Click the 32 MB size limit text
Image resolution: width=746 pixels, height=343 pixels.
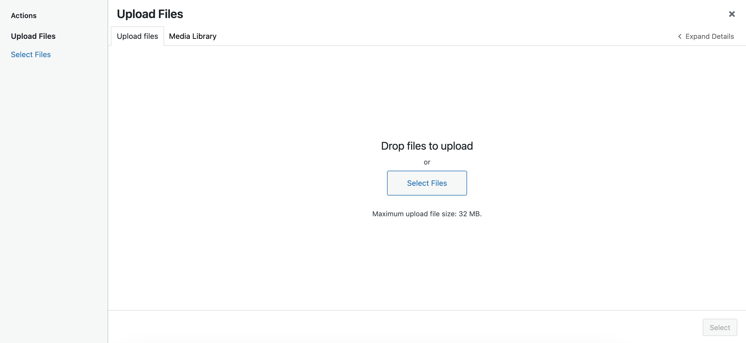469,214
